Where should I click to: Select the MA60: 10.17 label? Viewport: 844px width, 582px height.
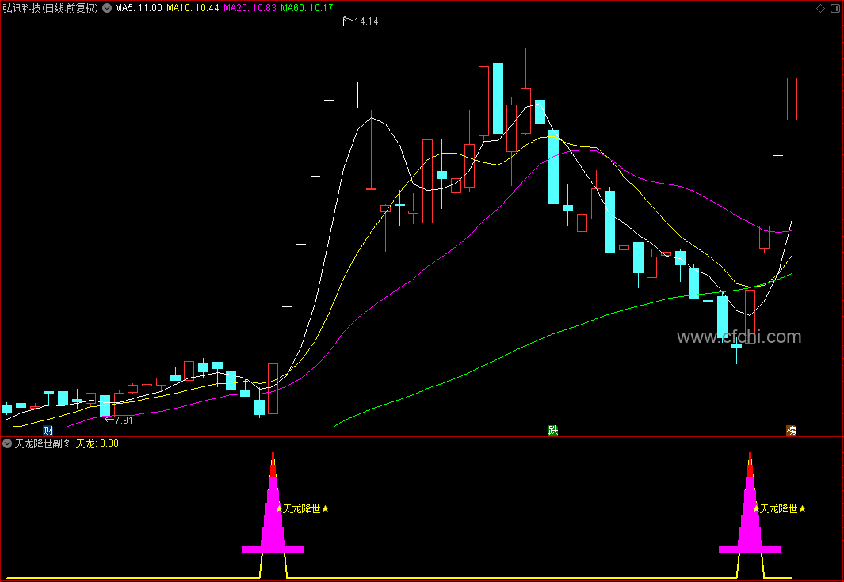click(307, 8)
